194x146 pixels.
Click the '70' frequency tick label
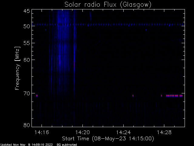pos(27,93)
